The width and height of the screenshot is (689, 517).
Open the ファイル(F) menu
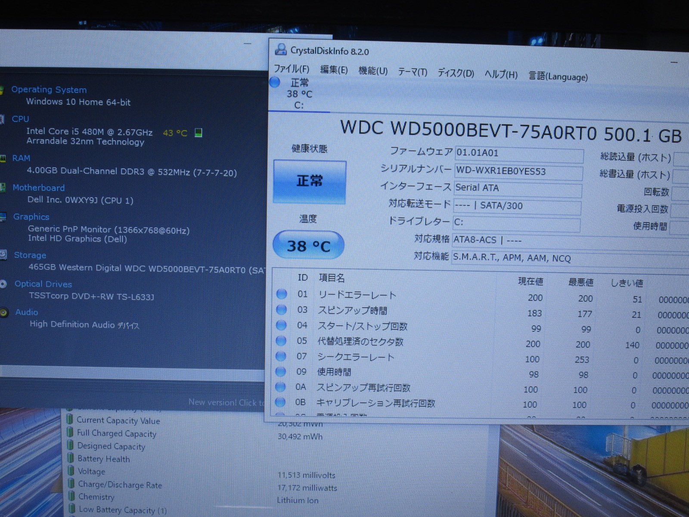tap(292, 69)
